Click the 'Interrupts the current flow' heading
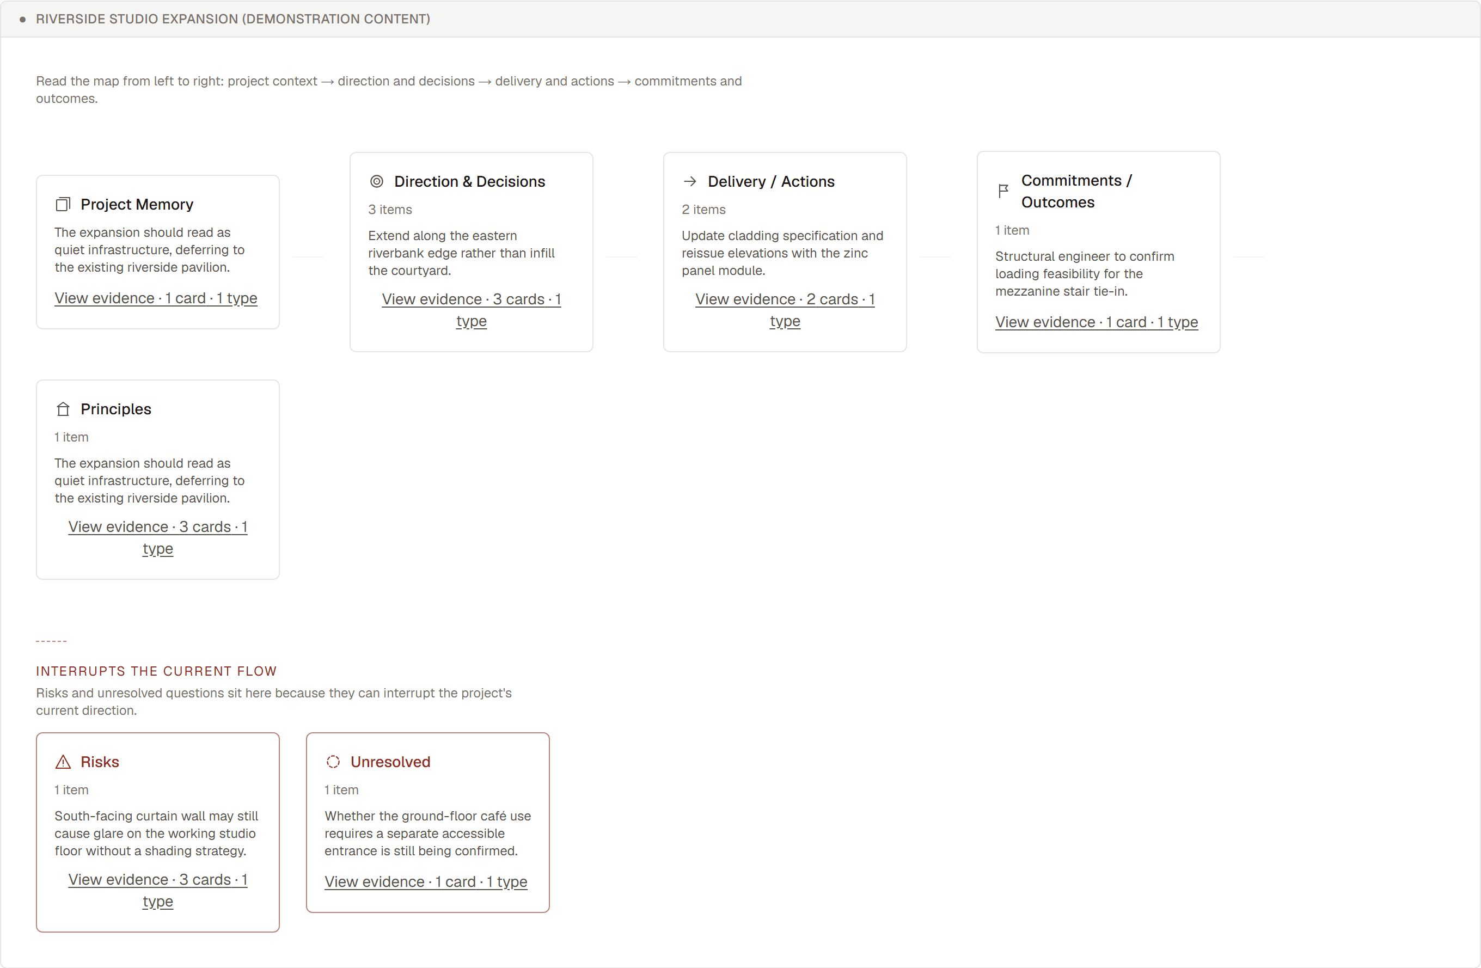 (x=156, y=671)
